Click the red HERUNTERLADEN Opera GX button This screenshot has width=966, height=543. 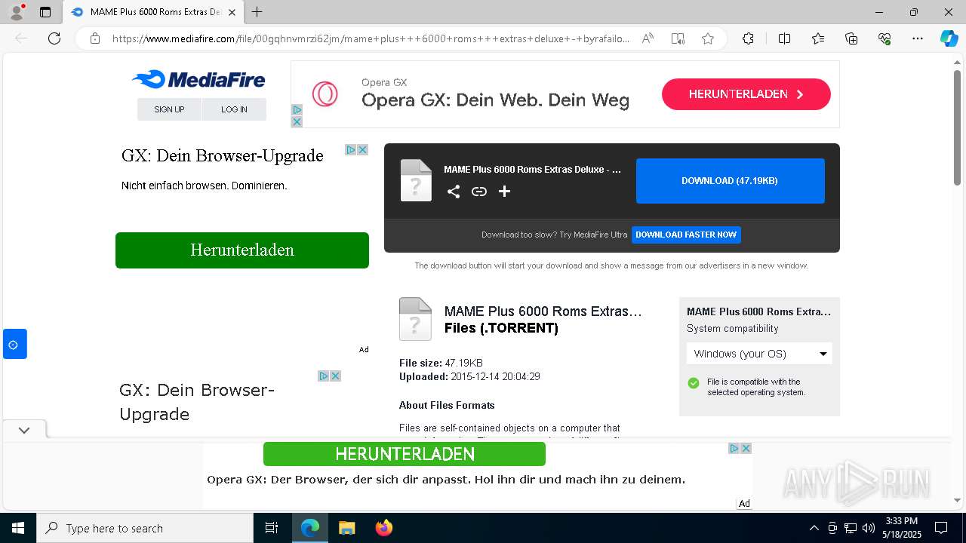click(746, 94)
